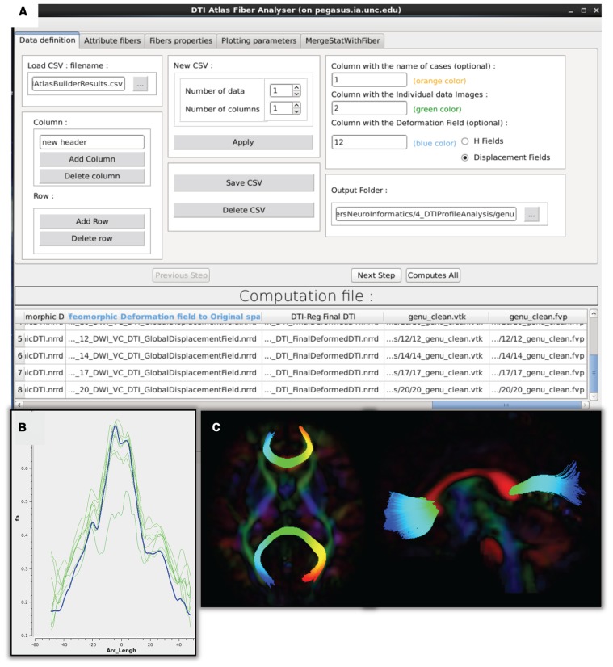Go to the MergeStatWithFiber tab
Viewport: 613px width, 667px height.
[x=342, y=40]
